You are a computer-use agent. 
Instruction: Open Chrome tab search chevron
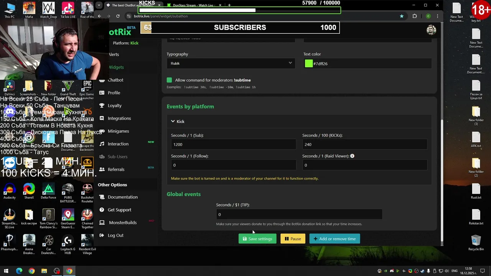(99, 5)
